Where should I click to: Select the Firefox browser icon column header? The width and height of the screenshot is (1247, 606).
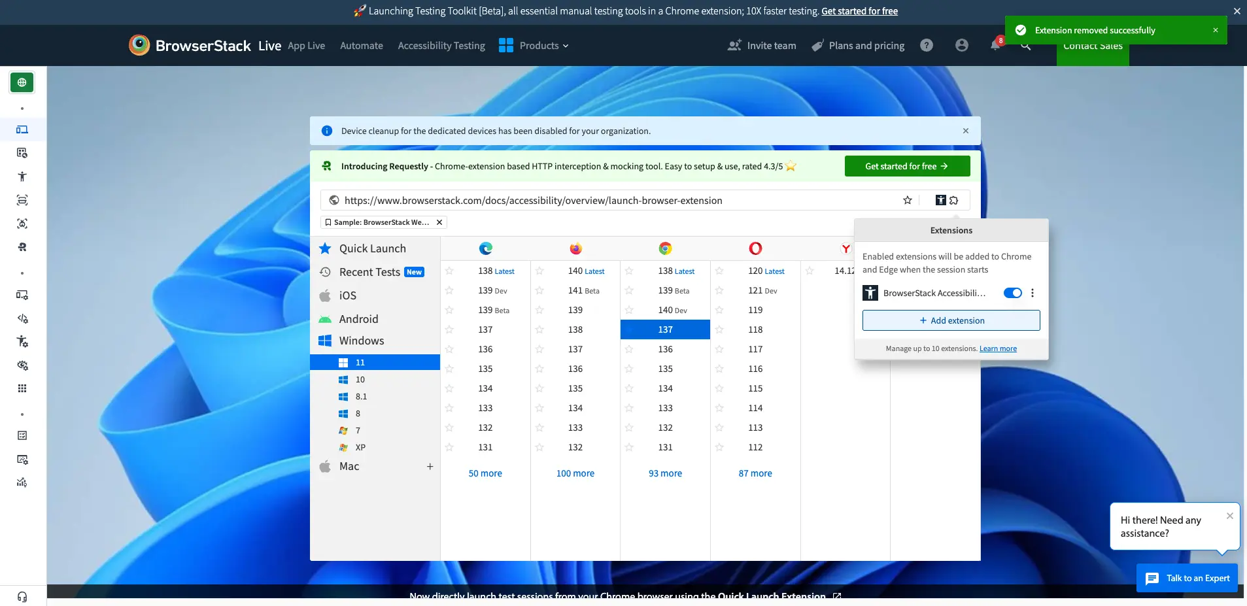coord(575,248)
